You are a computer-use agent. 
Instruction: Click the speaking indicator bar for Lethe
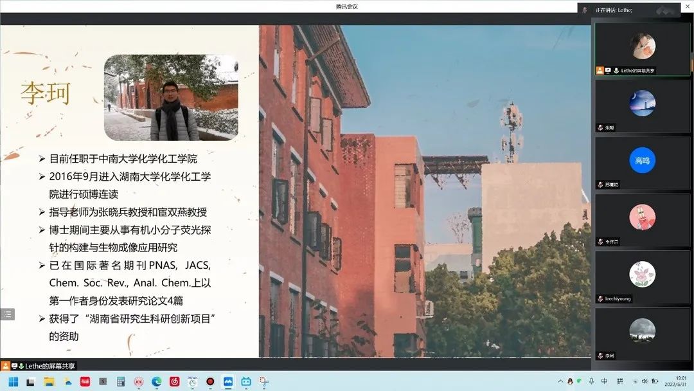coord(628,10)
